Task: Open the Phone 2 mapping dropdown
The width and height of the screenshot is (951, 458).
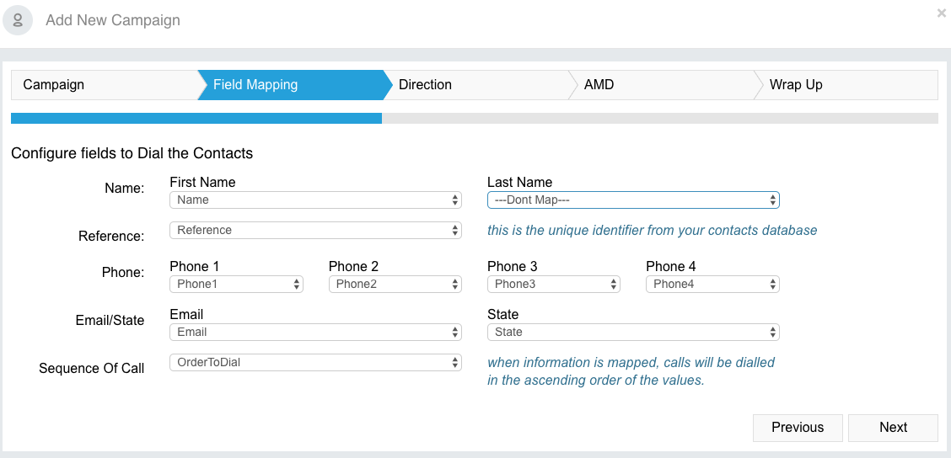Action: click(x=395, y=284)
